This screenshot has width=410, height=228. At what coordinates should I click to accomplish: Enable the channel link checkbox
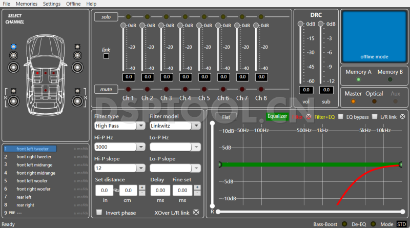pos(106,56)
